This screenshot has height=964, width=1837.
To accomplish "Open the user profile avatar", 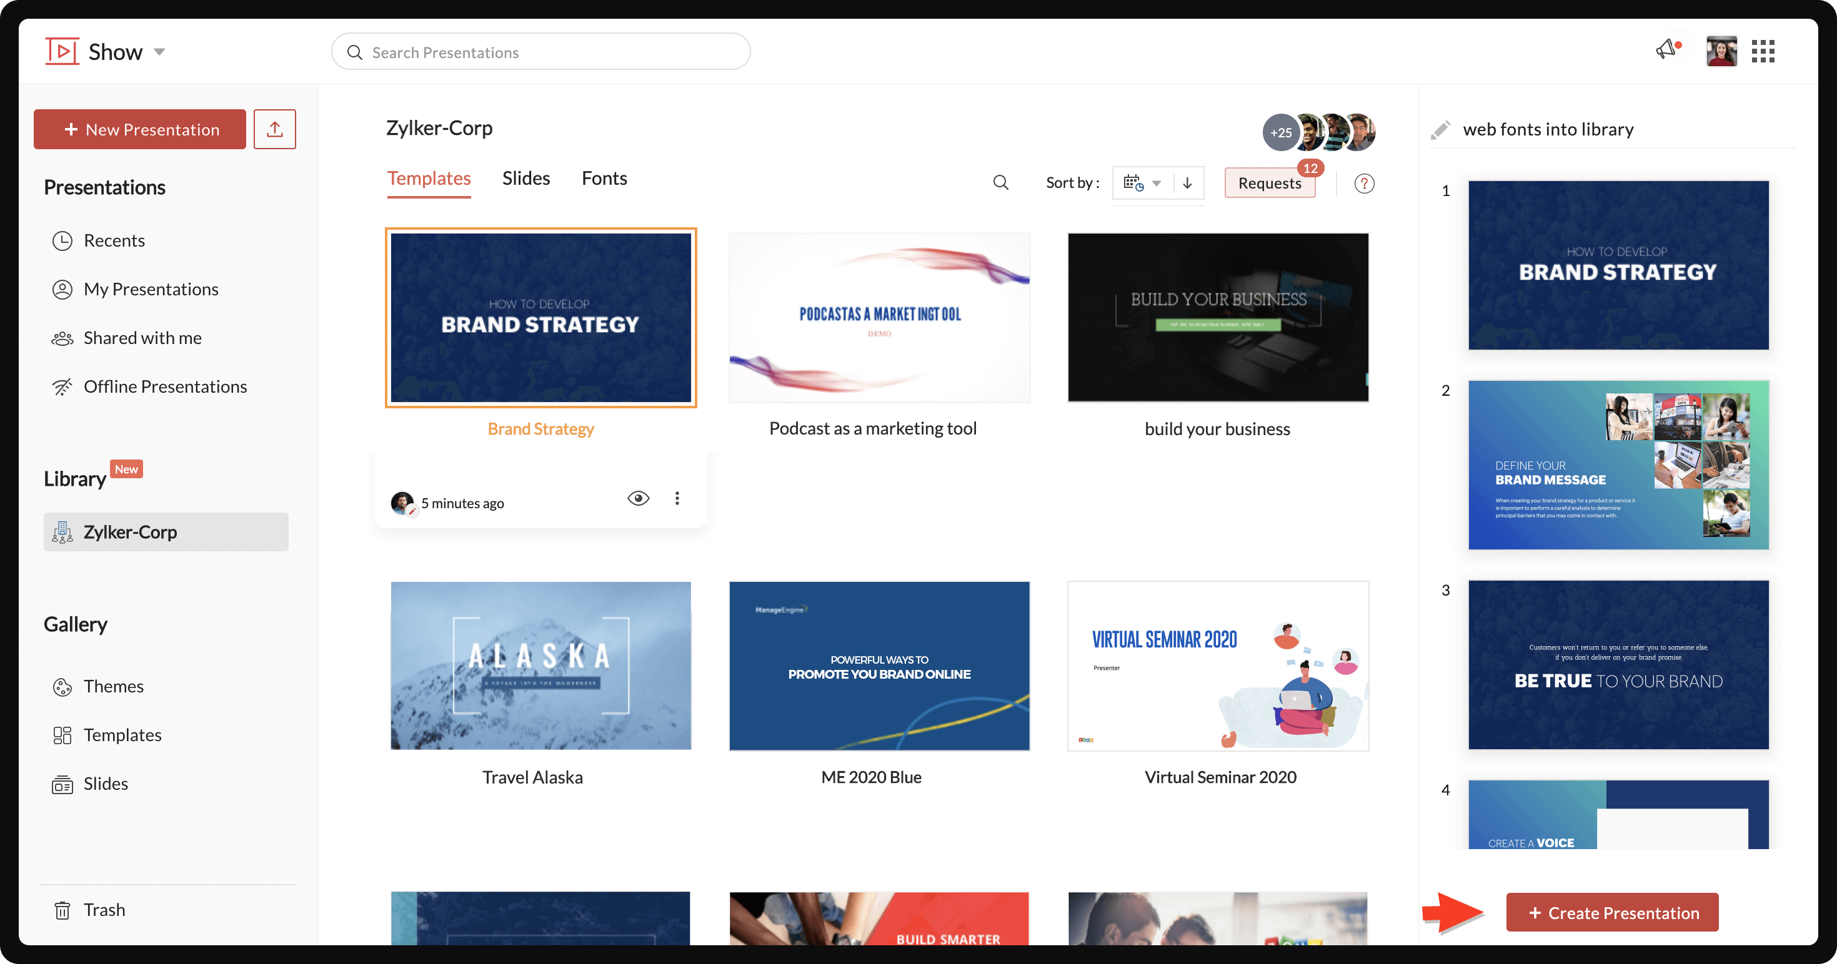I will click(1721, 51).
